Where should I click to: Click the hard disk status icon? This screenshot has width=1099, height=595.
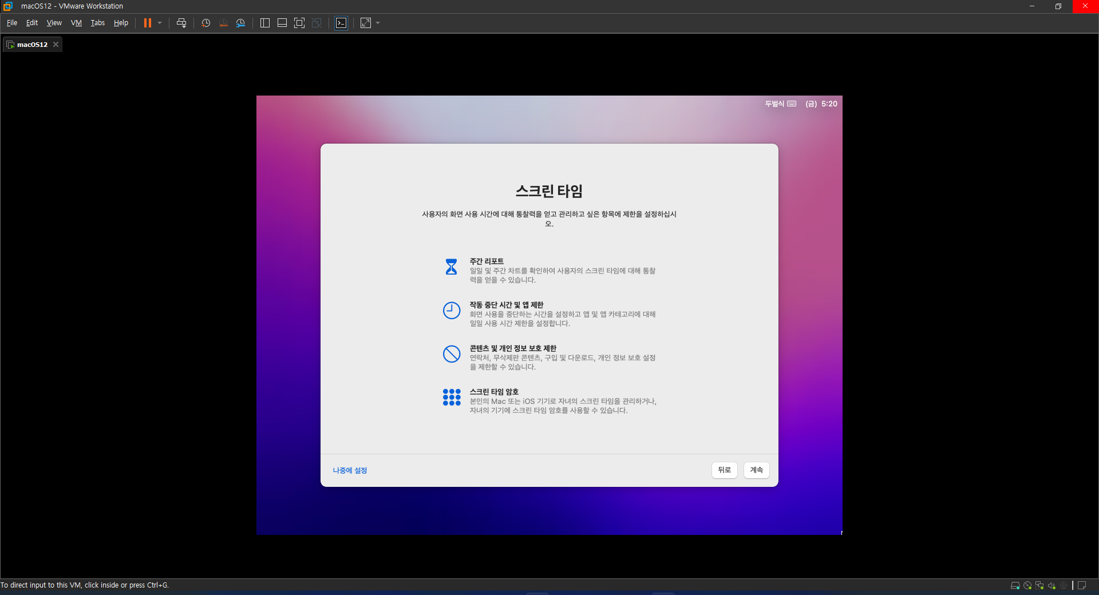tap(1015, 585)
